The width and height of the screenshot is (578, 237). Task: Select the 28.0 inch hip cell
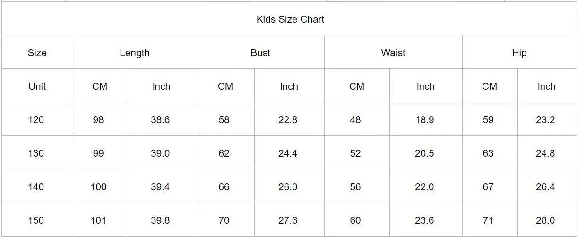coord(545,220)
